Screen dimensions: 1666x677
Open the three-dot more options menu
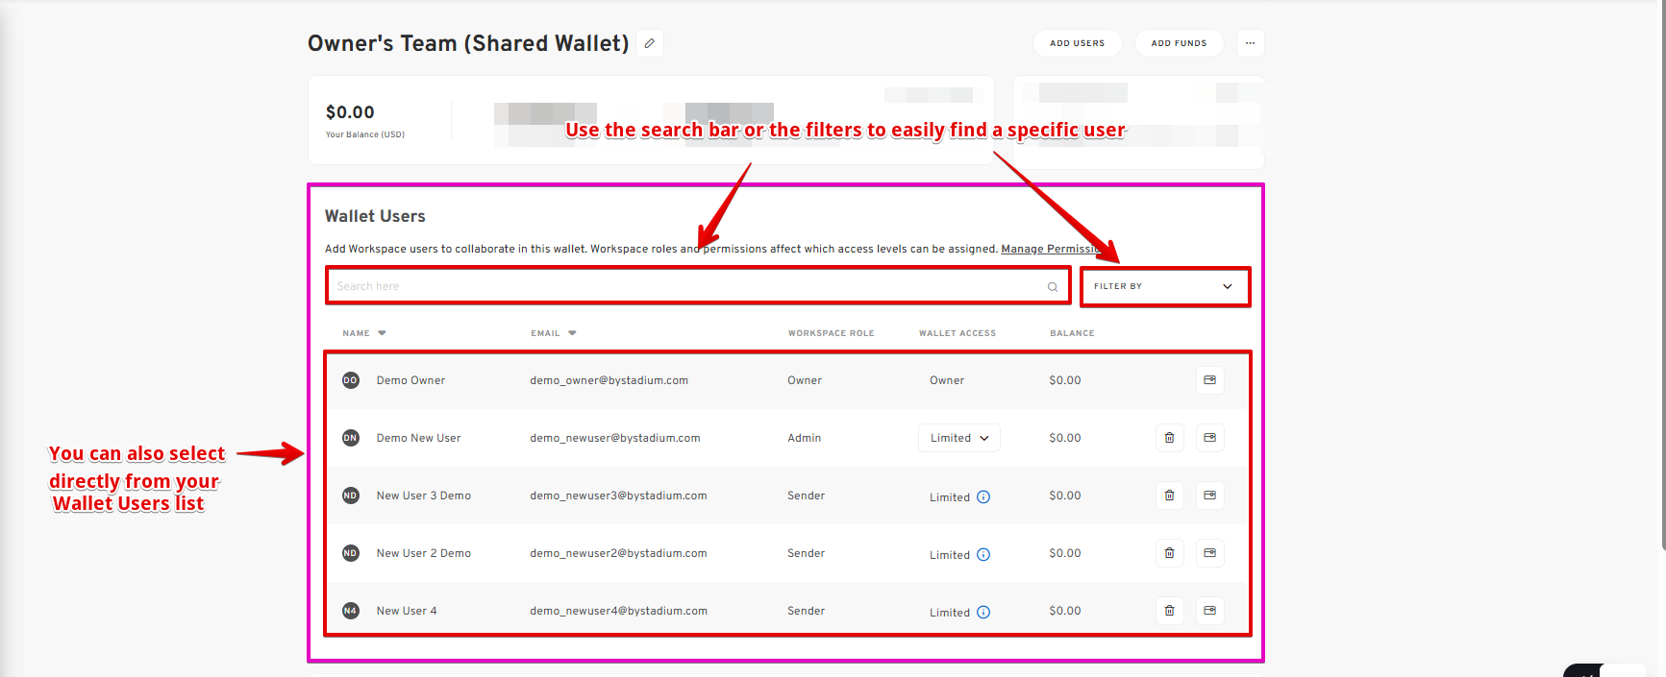click(1250, 43)
